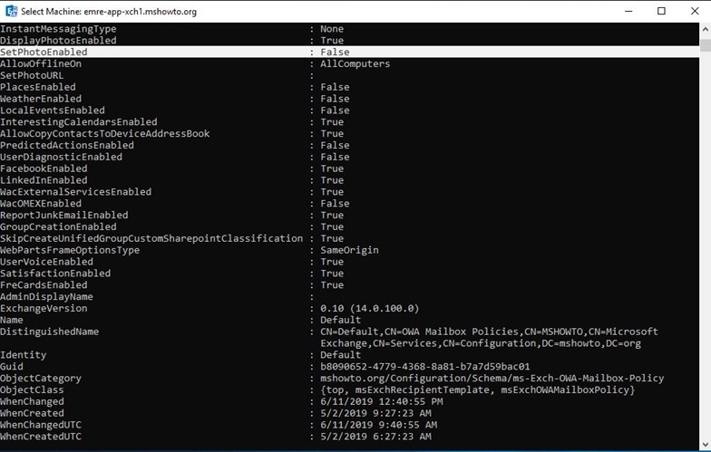Click the ObjectClass value with msExchOWAMailboxPolicy
Image resolution: width=711 pixels, height=452 pixels.
pyautogui.click(x=477, y=389)
